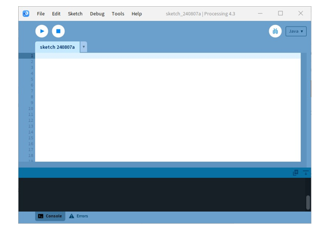Switch to the Console tab
The width and height of the screenshot is (333, 231).
(50, 216)
